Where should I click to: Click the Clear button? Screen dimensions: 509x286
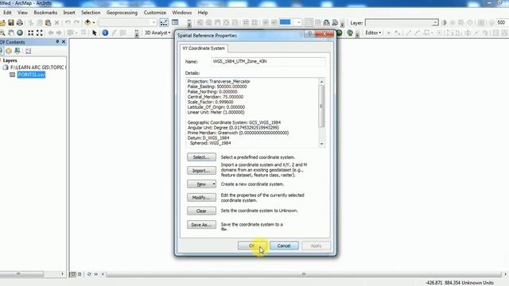point(201,211)
